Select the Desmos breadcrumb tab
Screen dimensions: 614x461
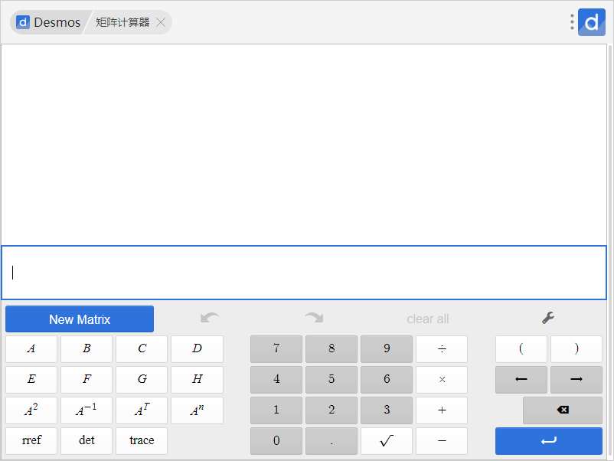pyautogui.click(x=49, y=22)
